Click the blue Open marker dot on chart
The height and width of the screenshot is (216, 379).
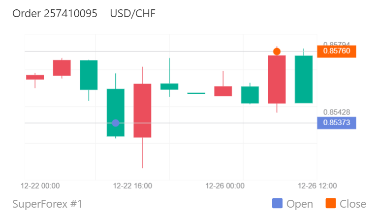click(x=116, y=123)
